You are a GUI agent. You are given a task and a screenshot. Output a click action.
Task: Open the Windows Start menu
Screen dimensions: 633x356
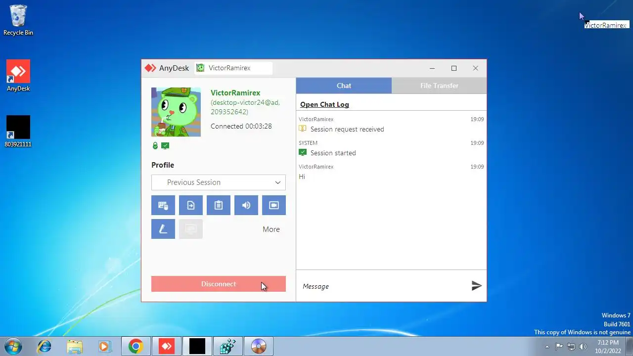(13, 346)
